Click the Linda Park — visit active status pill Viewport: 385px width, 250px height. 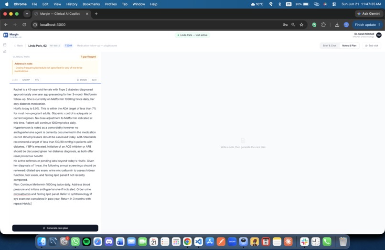pyautogui.click(x=192, y=35)
